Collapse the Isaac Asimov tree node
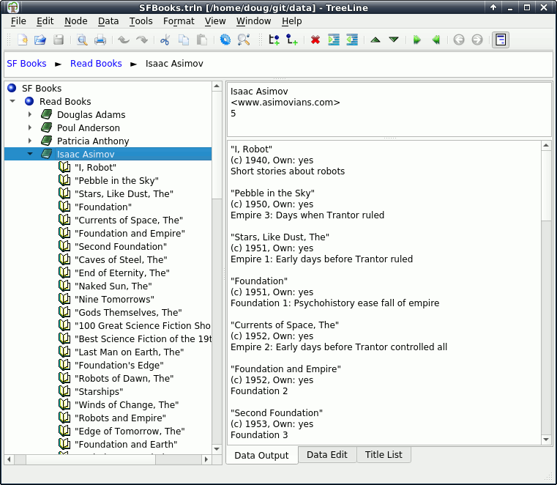Image resolution: width=557 pixels, height=485 pixels. pyautogui.click(x=30, y=155)
